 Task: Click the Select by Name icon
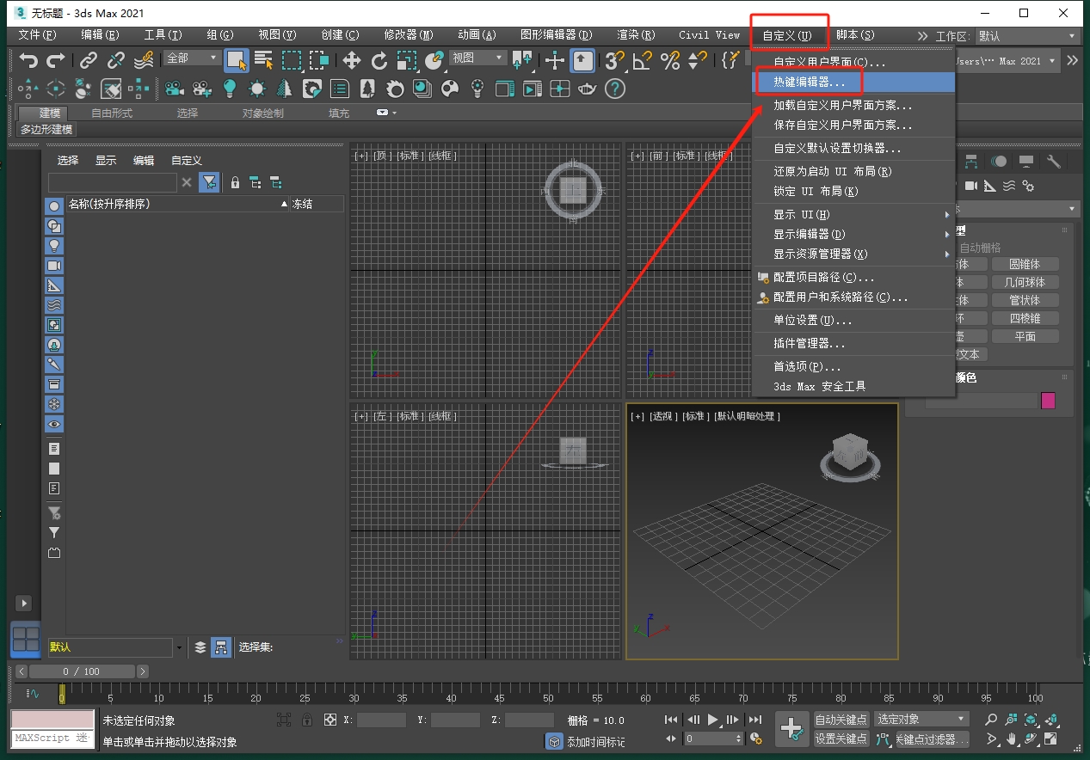point(263,60)
